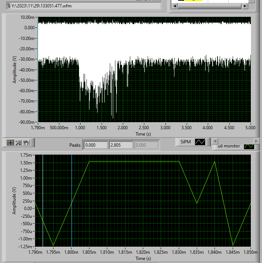Click the 1.850m end tick of lower time axis

[x=250, y=252]
